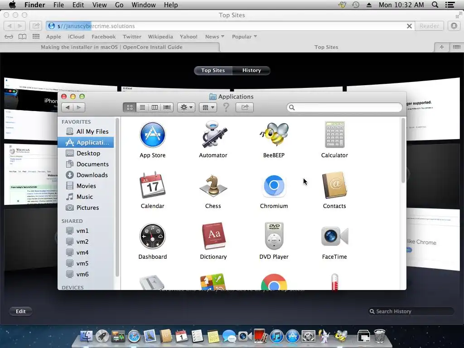
Task: Select the Automator robot icon
Action: coord(213,135)
